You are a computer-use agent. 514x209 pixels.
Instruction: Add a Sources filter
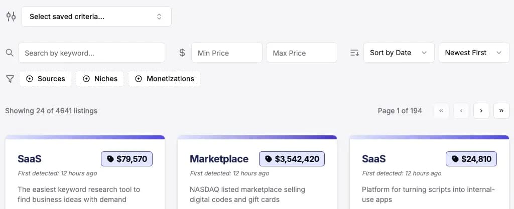tap(45, 79)
